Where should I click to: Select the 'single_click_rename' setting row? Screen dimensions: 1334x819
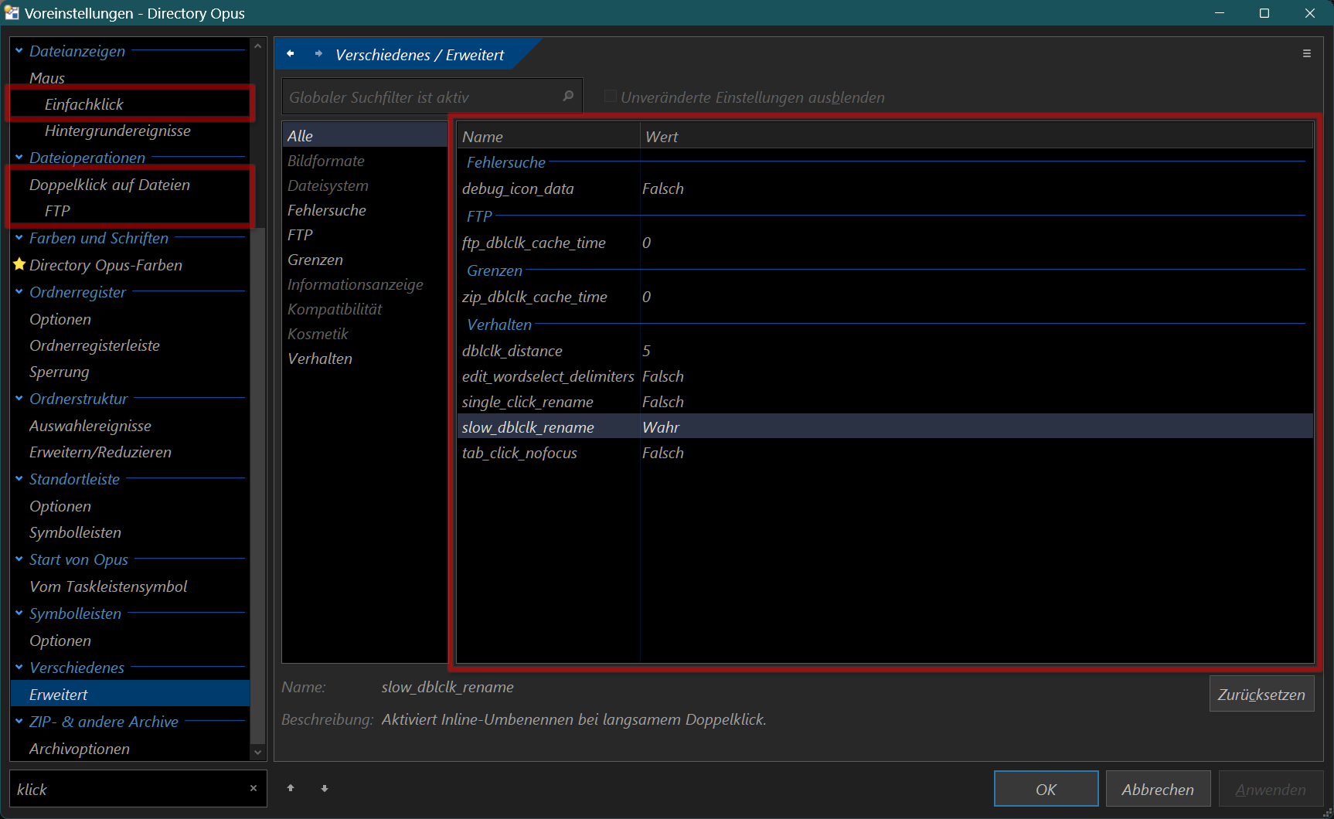click(885, 402)
